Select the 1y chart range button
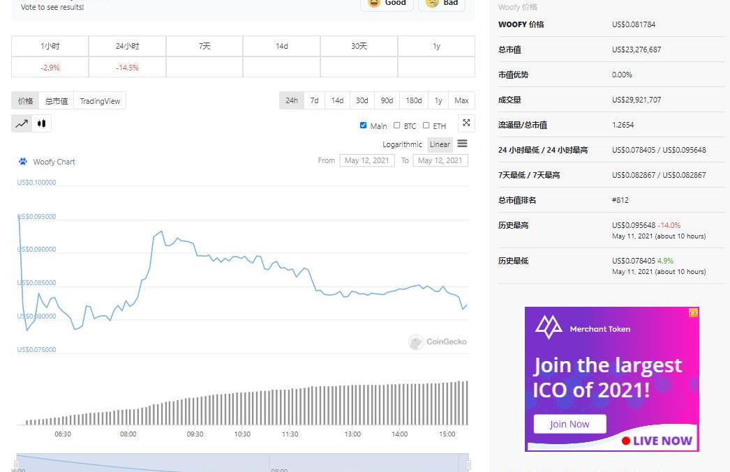This screenshot has width=730, height=472. pyautogui.click(x=438, y=100)
